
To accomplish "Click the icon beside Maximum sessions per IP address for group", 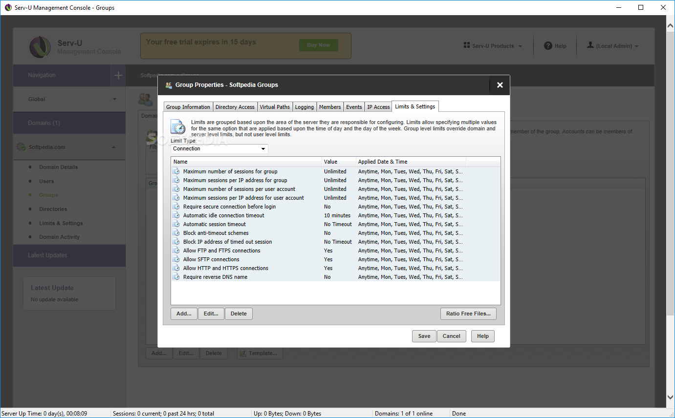I will point(176,180).
